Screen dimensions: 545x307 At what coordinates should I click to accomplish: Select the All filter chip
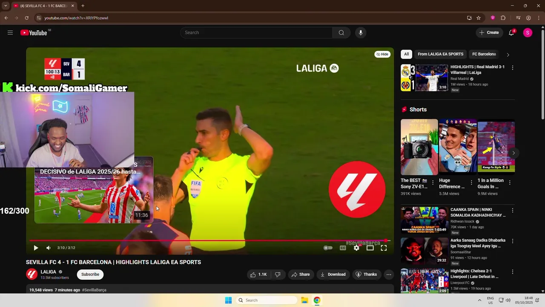pyautogui.click(x=407, y=54)
